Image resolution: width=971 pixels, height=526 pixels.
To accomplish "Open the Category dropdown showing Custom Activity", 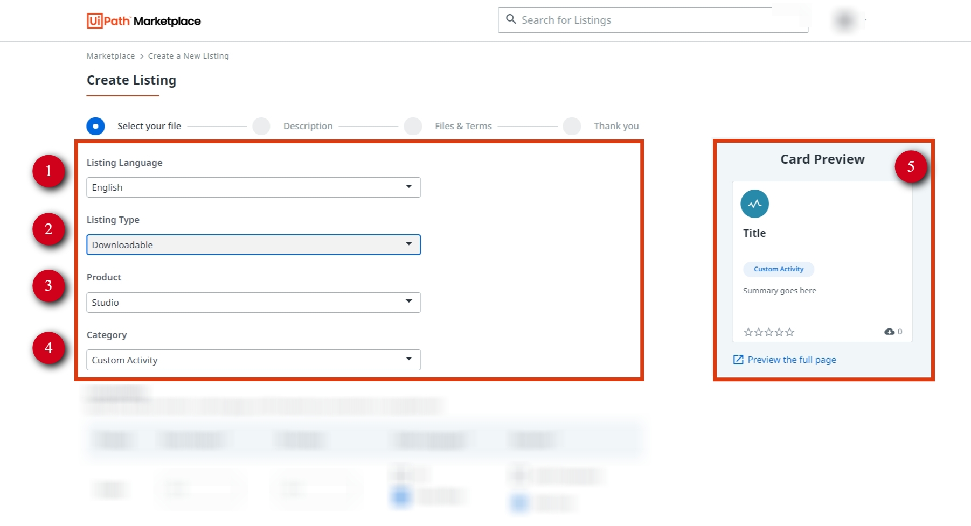I will [253, 360].
